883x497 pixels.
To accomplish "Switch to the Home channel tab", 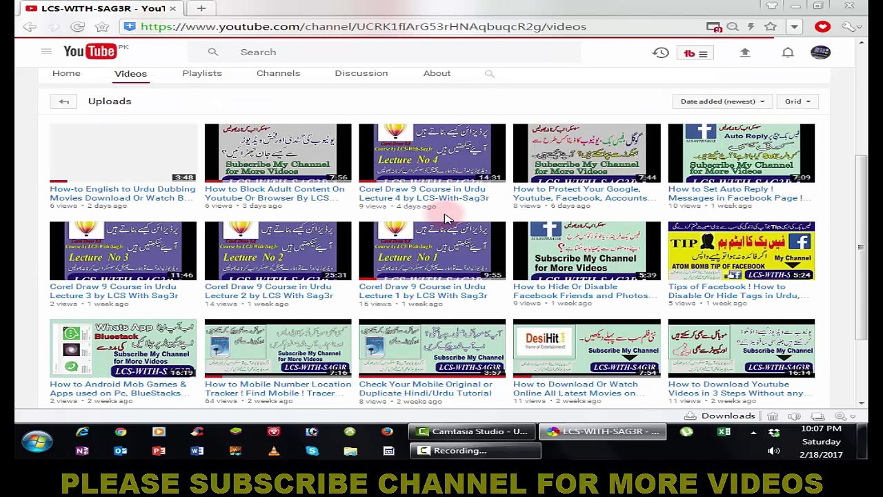I will [x=66, y=73].
